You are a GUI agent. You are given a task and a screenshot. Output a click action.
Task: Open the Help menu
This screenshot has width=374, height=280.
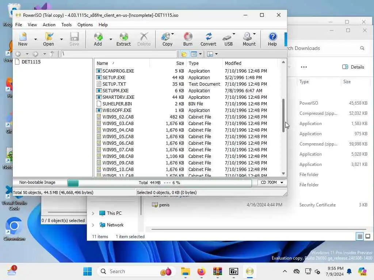[x=103, y=25]
